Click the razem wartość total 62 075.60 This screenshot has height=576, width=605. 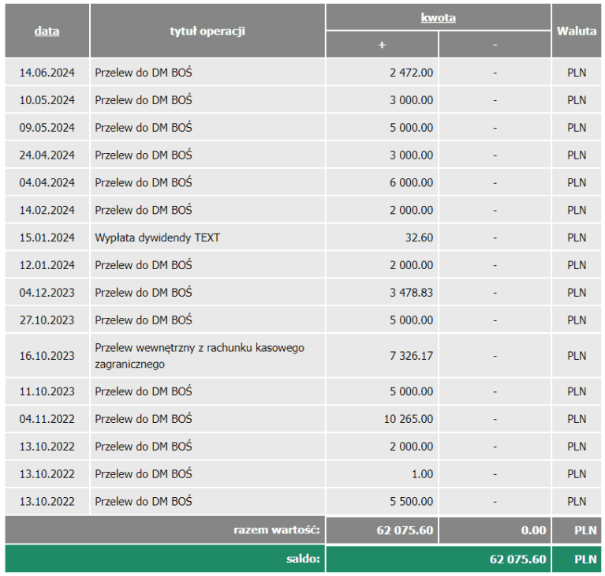click(x=405, y=530)
